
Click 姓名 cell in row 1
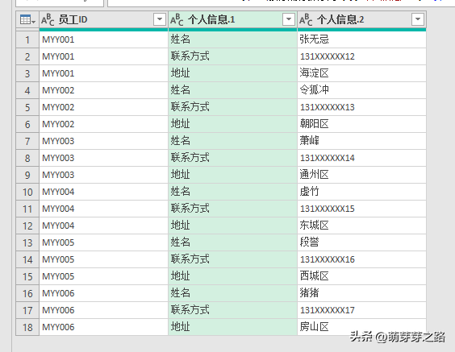click(x=232, y=39)
